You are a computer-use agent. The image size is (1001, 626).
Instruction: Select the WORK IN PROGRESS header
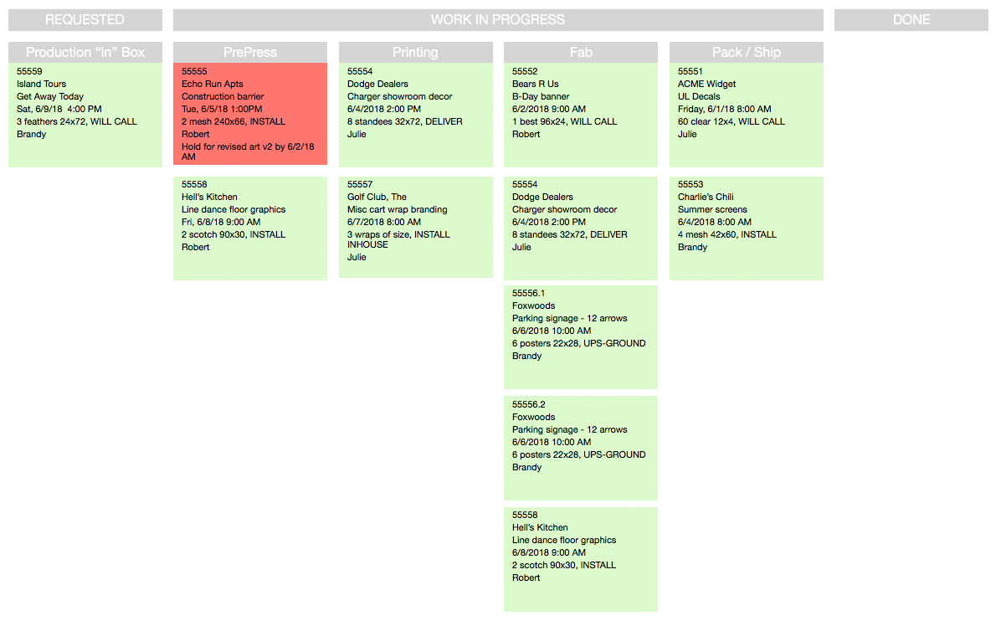tap(498, 20)
